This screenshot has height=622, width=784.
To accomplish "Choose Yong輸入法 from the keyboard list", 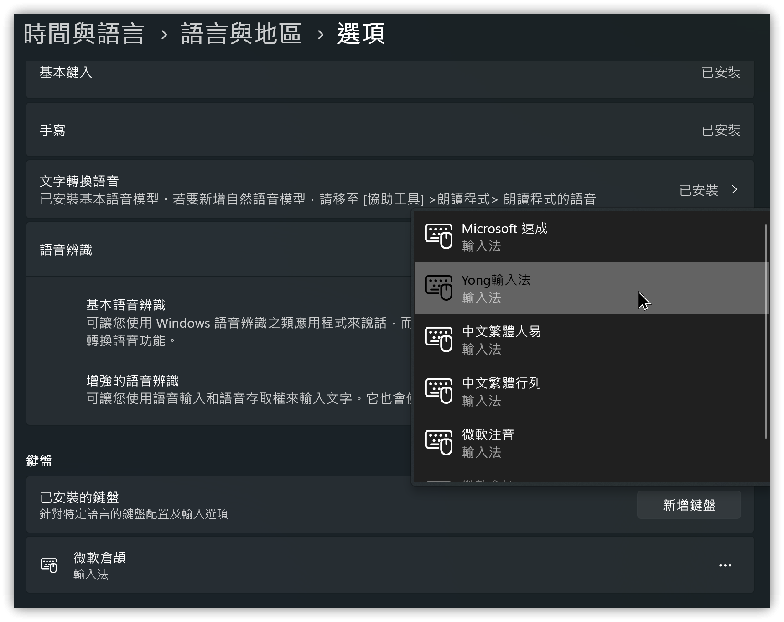I will point(591,288).
